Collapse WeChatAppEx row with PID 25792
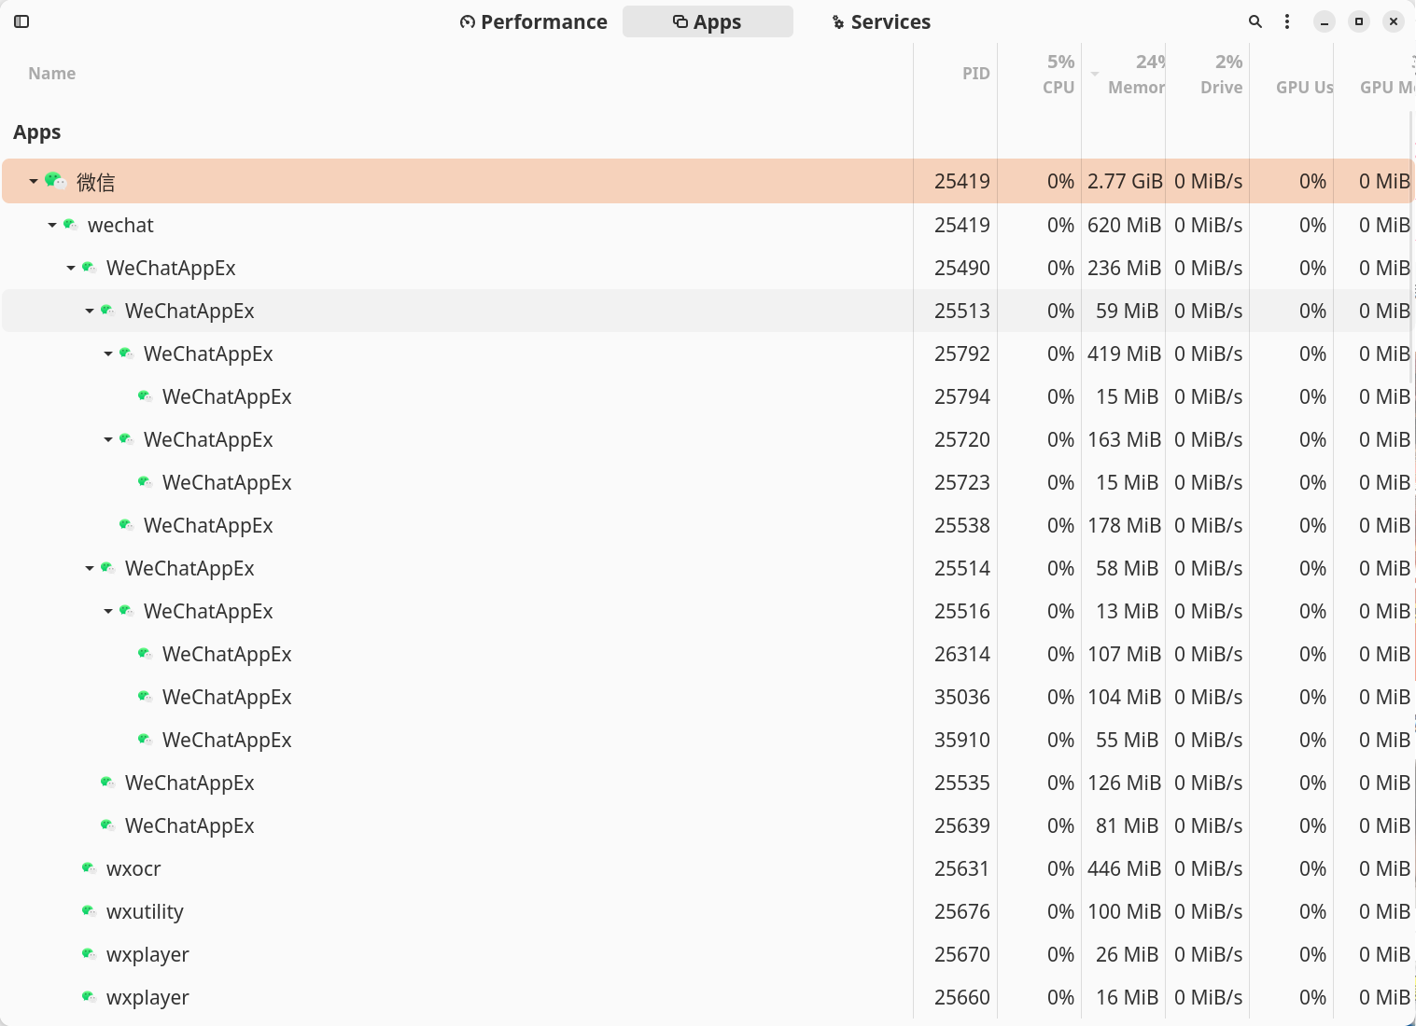This screenshot has width=1416, height=1026. tap(108, 354)
